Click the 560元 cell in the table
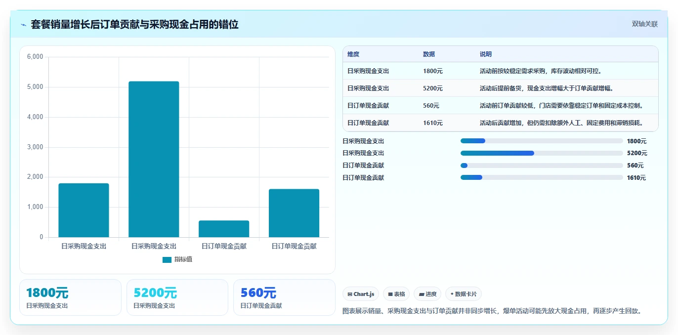The image size is (678, 335). click(431, 106)
